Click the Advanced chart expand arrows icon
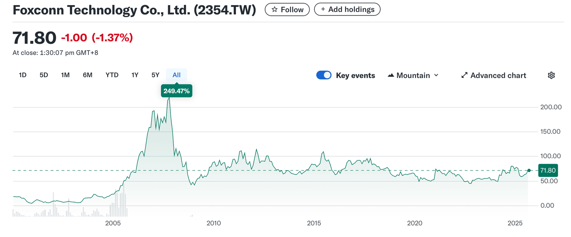The width and height of the screenshot is (571, 237). 464,76
